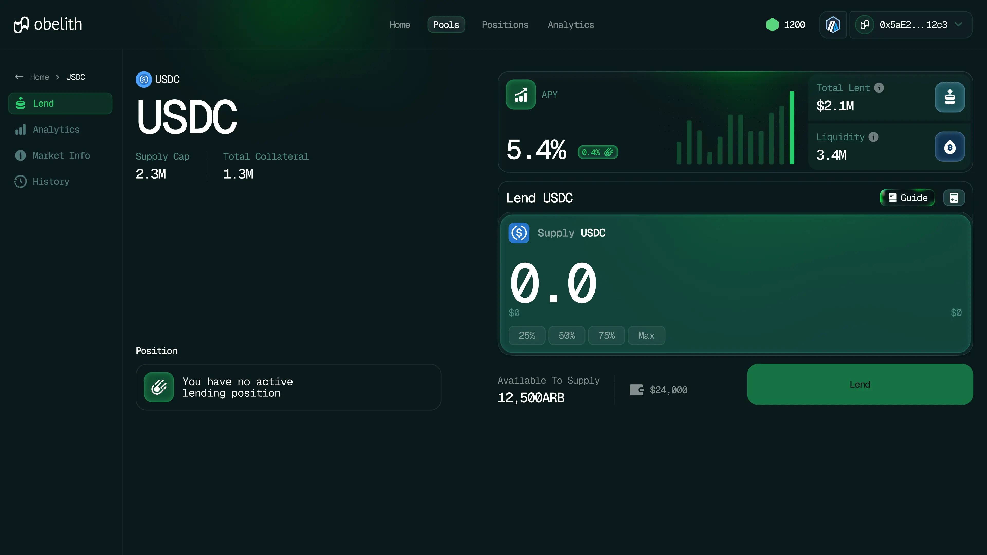Select the Max amount preset
Viewport: 987px width, 555px height.
pyautogui.click(x=646, y=336)
